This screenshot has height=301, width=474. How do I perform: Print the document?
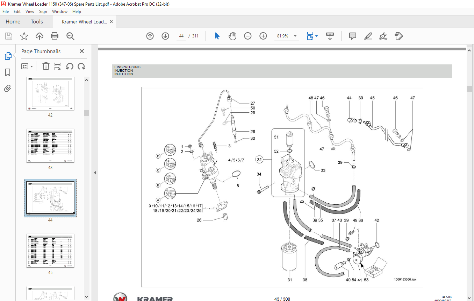55,36
